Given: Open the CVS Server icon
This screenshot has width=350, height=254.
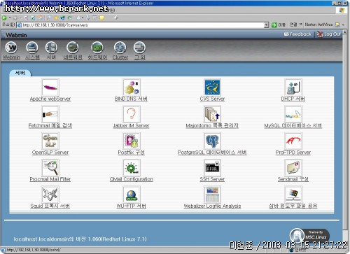Looking at the screenshot, I should [212, 87].
